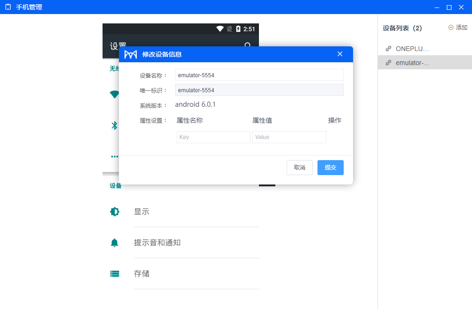Click the 存储 storage icon
This screenshot has width=472, height=309.
tap(114, 273)
